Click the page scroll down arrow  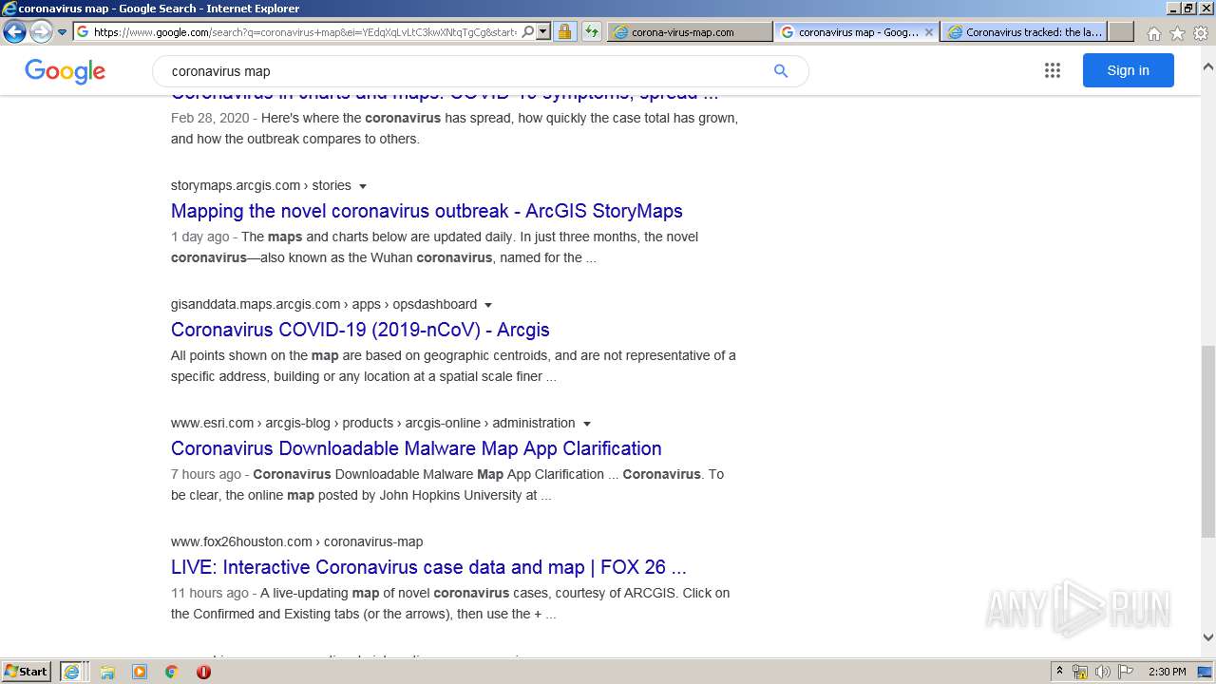[x=1207, y=637]
